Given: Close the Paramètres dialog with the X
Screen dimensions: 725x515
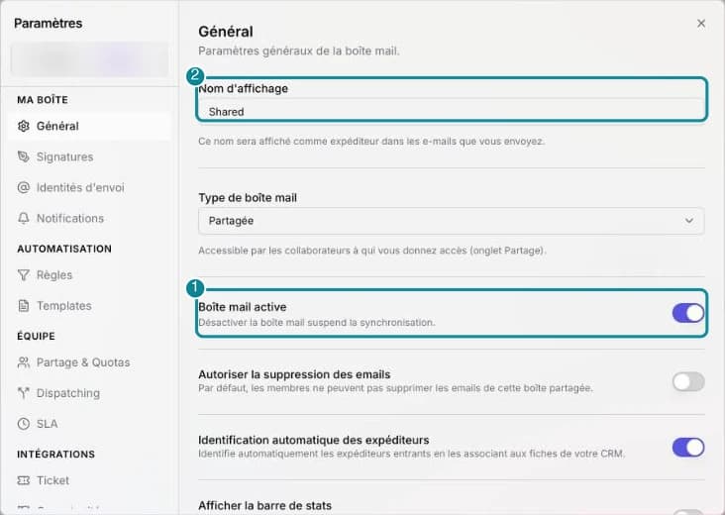Looking at the screenshot, I should (x=701, y=23).
